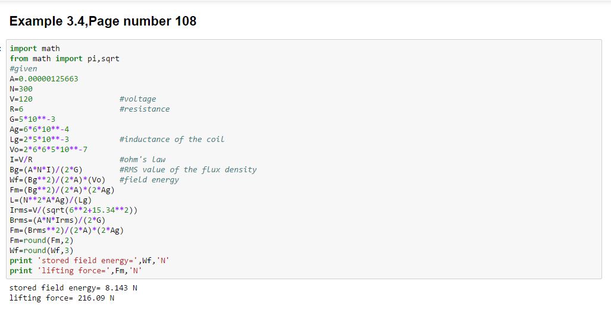Click '#RMS value of the flux density' comment
The image size is (611, 316).
click(x=187, y=170)
